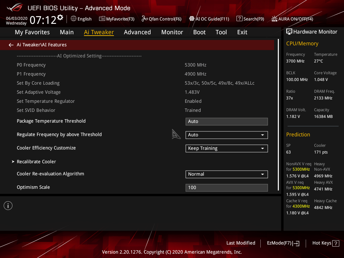Open the Cooler Re-evaluation Algorithm dropdown

pyautogui.click(x=226, y=174)
